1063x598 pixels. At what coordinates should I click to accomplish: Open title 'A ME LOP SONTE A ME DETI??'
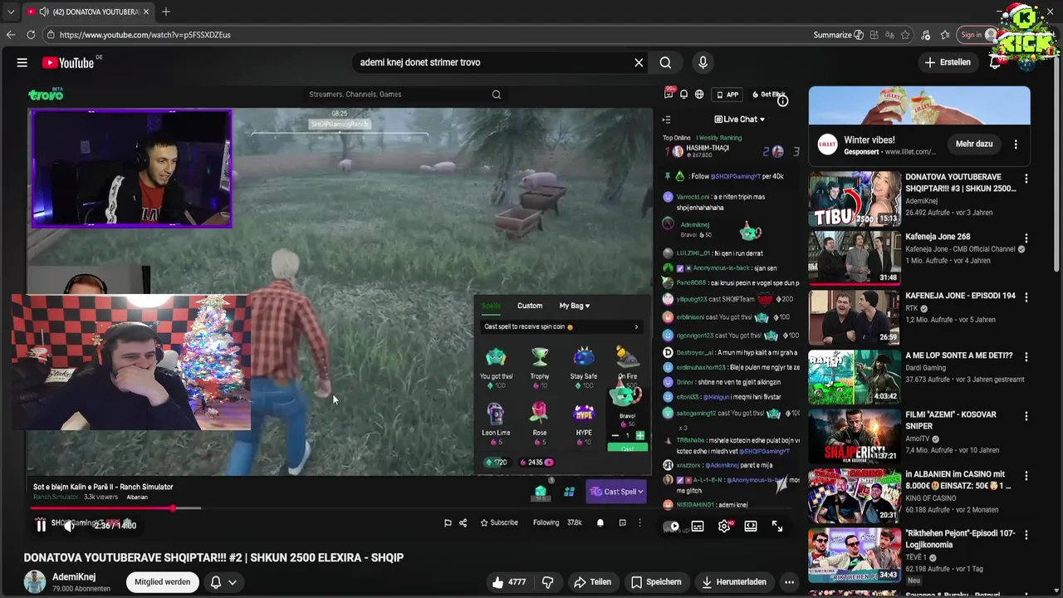[x=958, y=355]
